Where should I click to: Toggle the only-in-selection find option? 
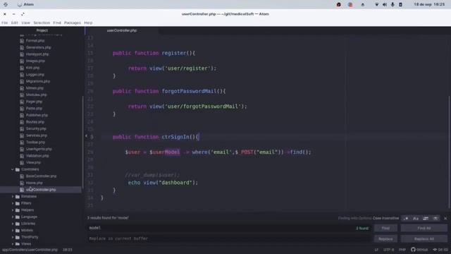(x=426, y=218)
